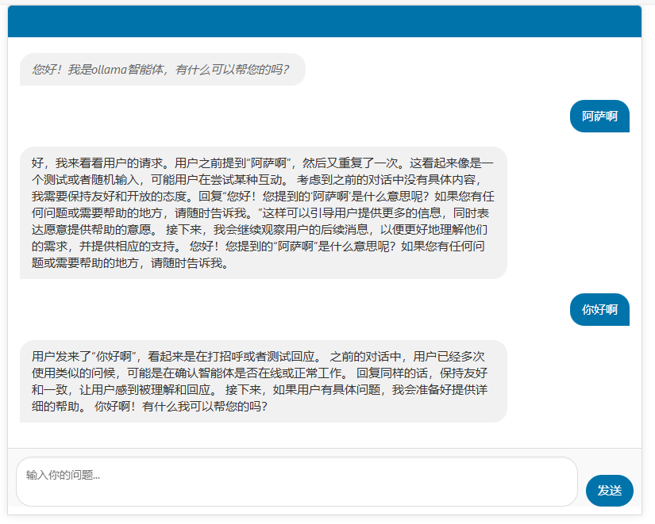Click the user message bubble 阿萨啊

click(x=599, y=117)
